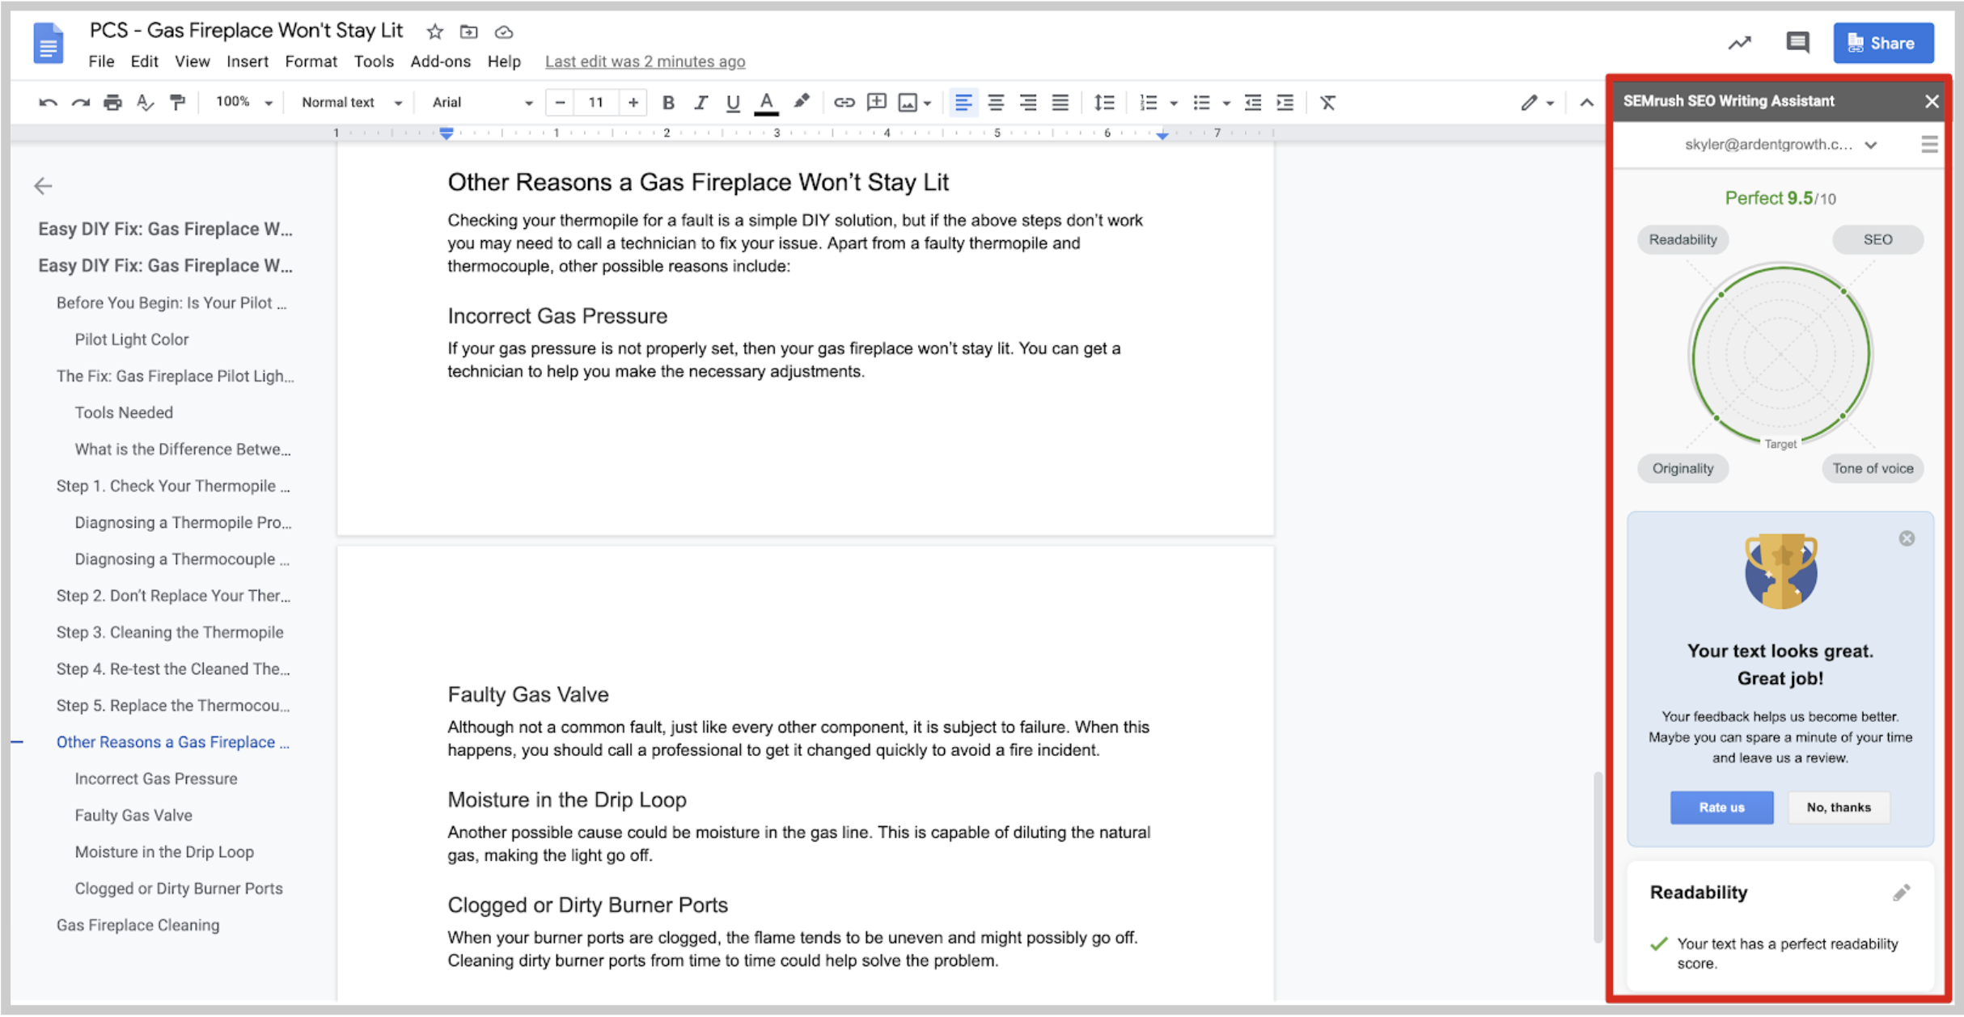Select the Tone of voice chip
This screenshot has width=1964, height=1017.
coord(1873,468)
